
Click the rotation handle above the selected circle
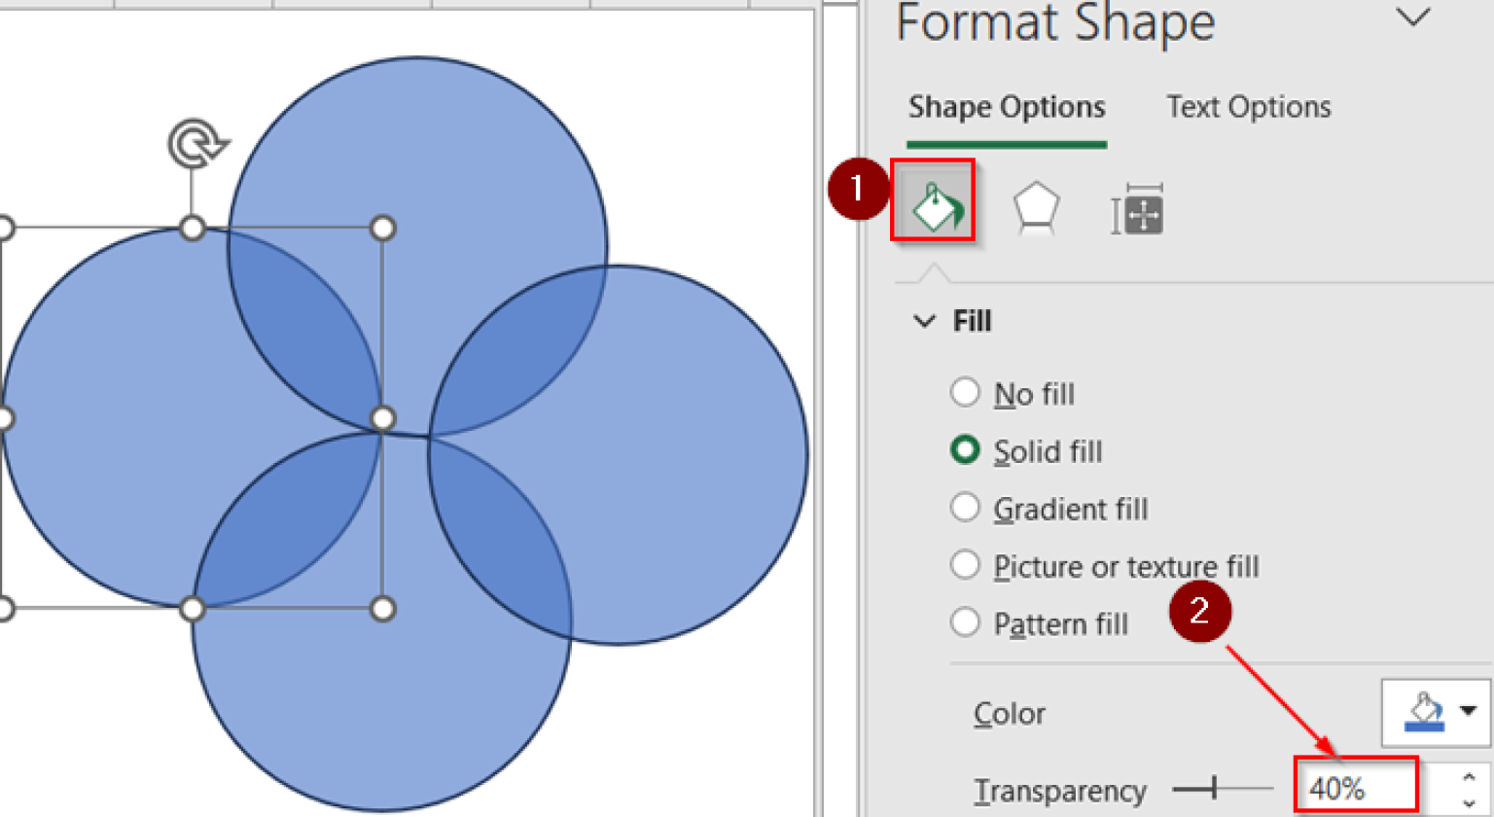pyautogui.click(x=198, y=144)
